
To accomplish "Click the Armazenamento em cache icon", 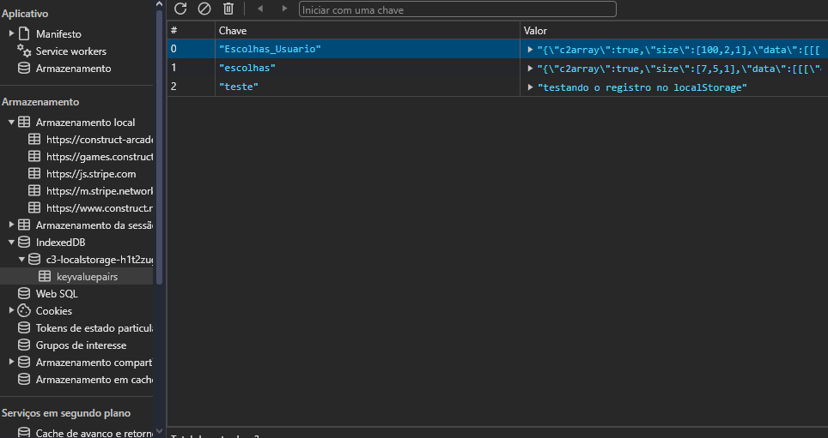I will point(24,379).
